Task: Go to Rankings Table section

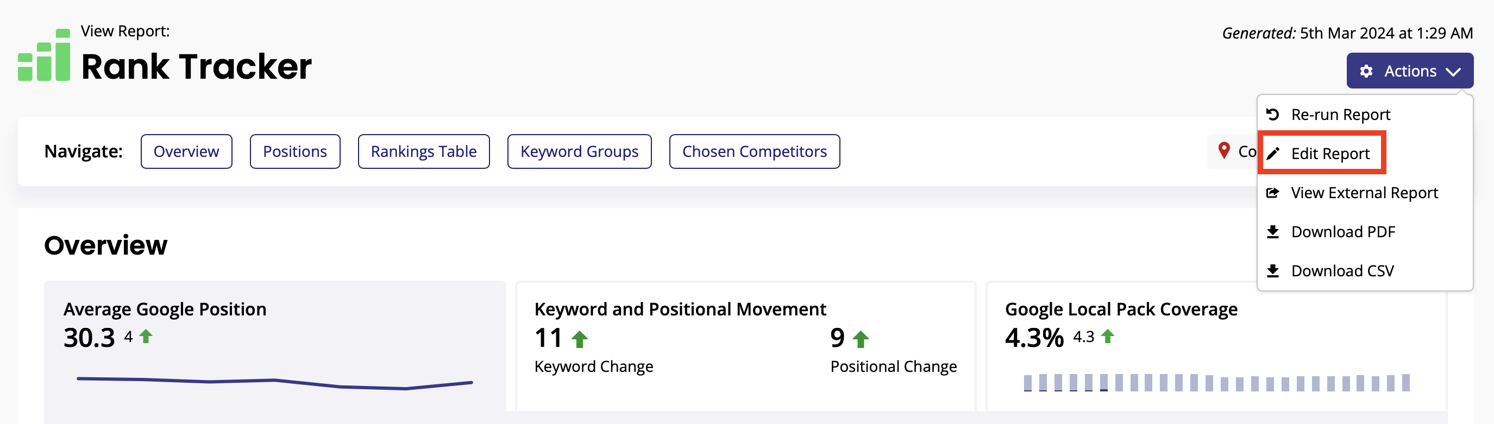Action: (x=423, y=152)
